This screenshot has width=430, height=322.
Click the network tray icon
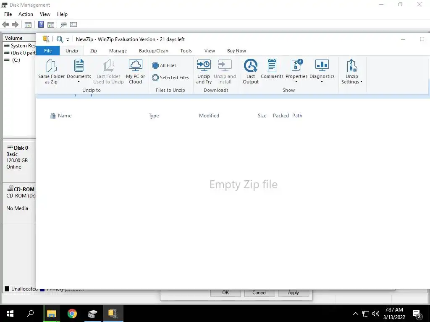point(366,314)
